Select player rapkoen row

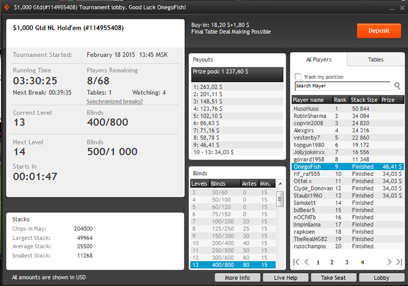[347, 232]
